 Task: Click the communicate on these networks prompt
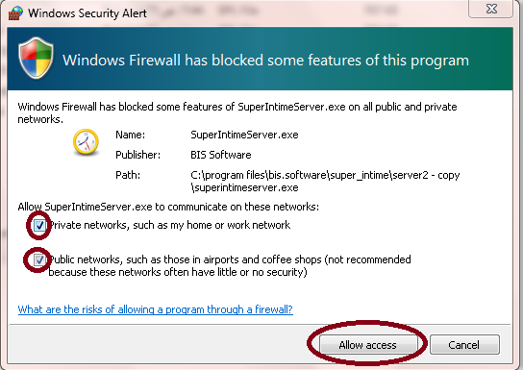point(168,207)
